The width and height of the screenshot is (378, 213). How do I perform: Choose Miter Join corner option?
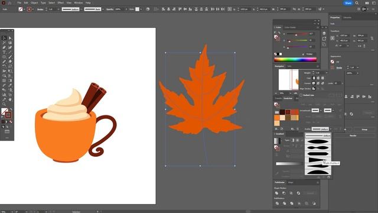(314, 83)
